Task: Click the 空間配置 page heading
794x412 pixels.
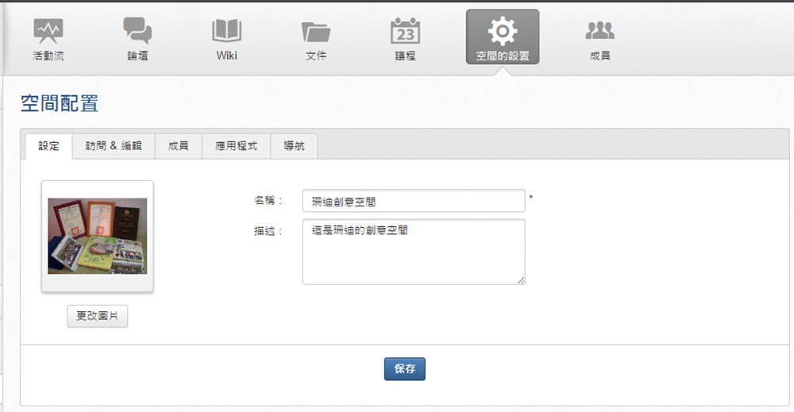Action: point(60,103)
